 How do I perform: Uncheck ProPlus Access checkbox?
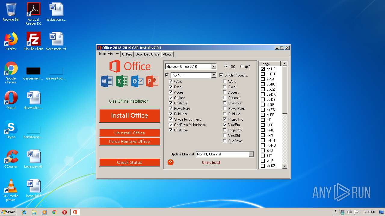tap(171, 92)
